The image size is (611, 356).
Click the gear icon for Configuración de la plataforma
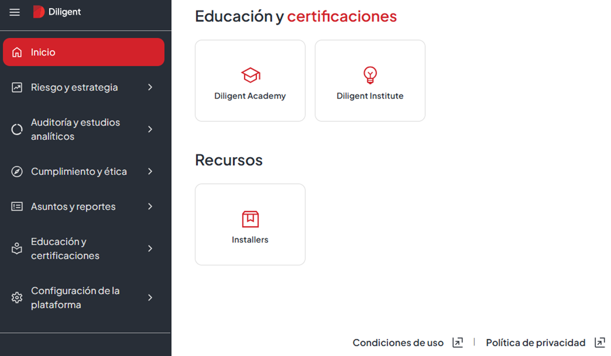[x=17, y=298]
